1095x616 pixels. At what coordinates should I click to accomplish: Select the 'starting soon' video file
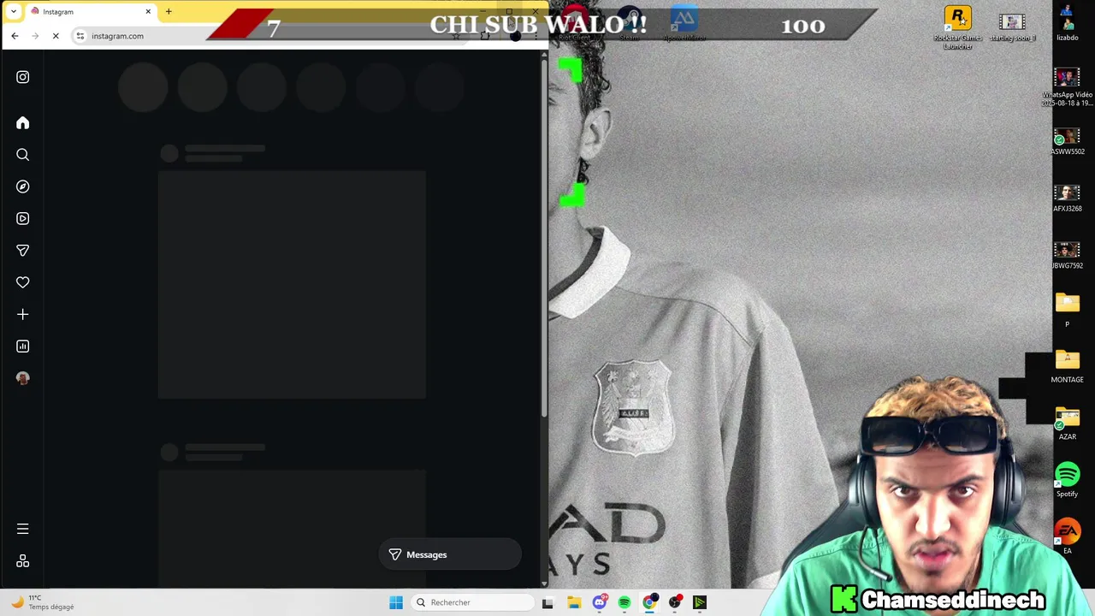[1012, 27]
